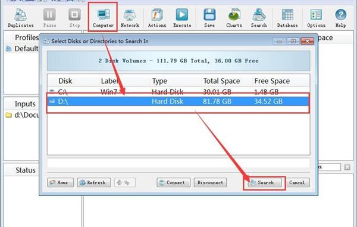Start search with the dialog Search button

tap(265, 182)
